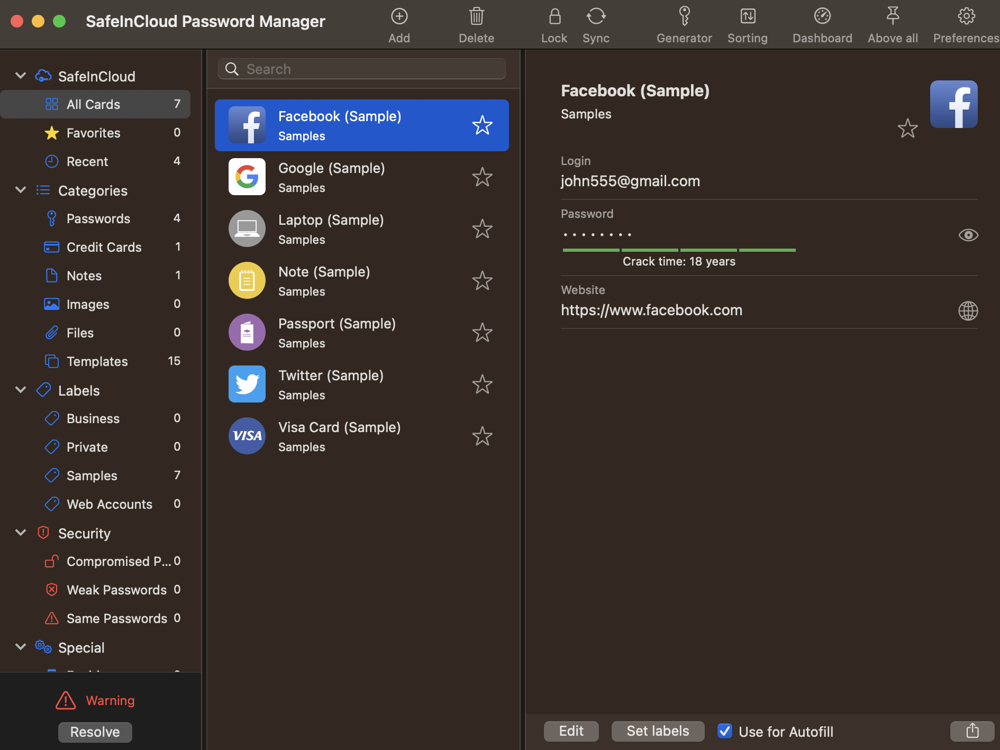
Task: Click the Google card icon
Action: (x=247, y=177)
